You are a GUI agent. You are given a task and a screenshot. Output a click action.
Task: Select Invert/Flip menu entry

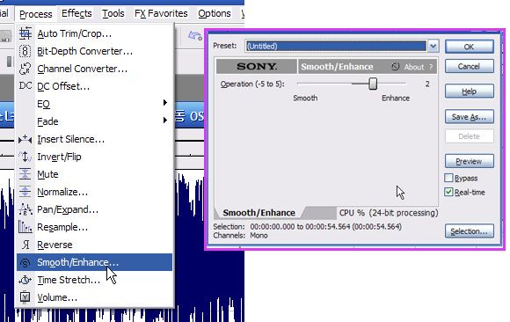94,157
